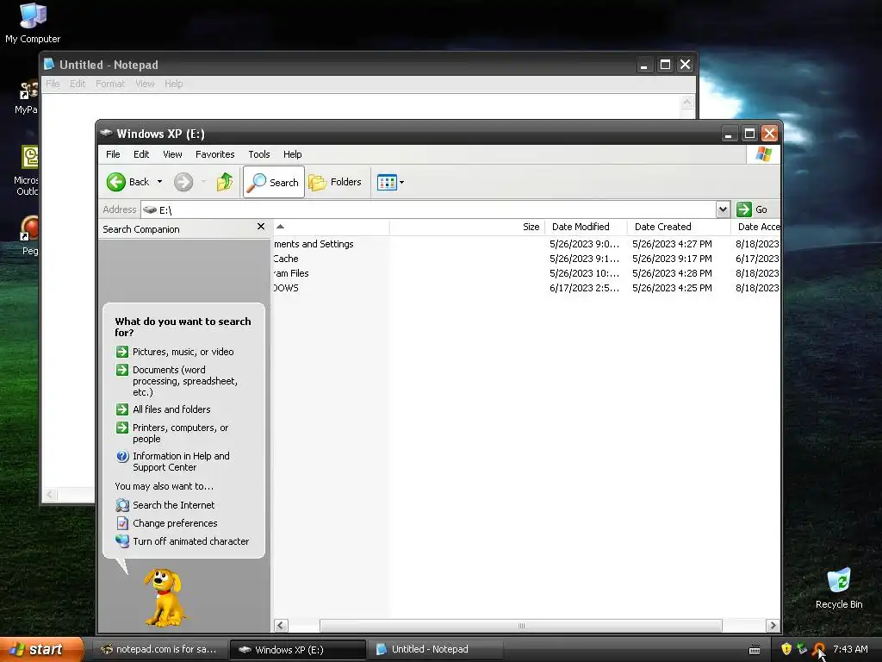Open the Views icon menu
Image resolution: width=882 pixels, height=662 pixels.
(390, 183)
